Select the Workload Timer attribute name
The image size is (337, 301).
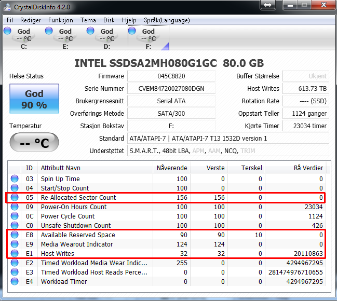(64, 282)
